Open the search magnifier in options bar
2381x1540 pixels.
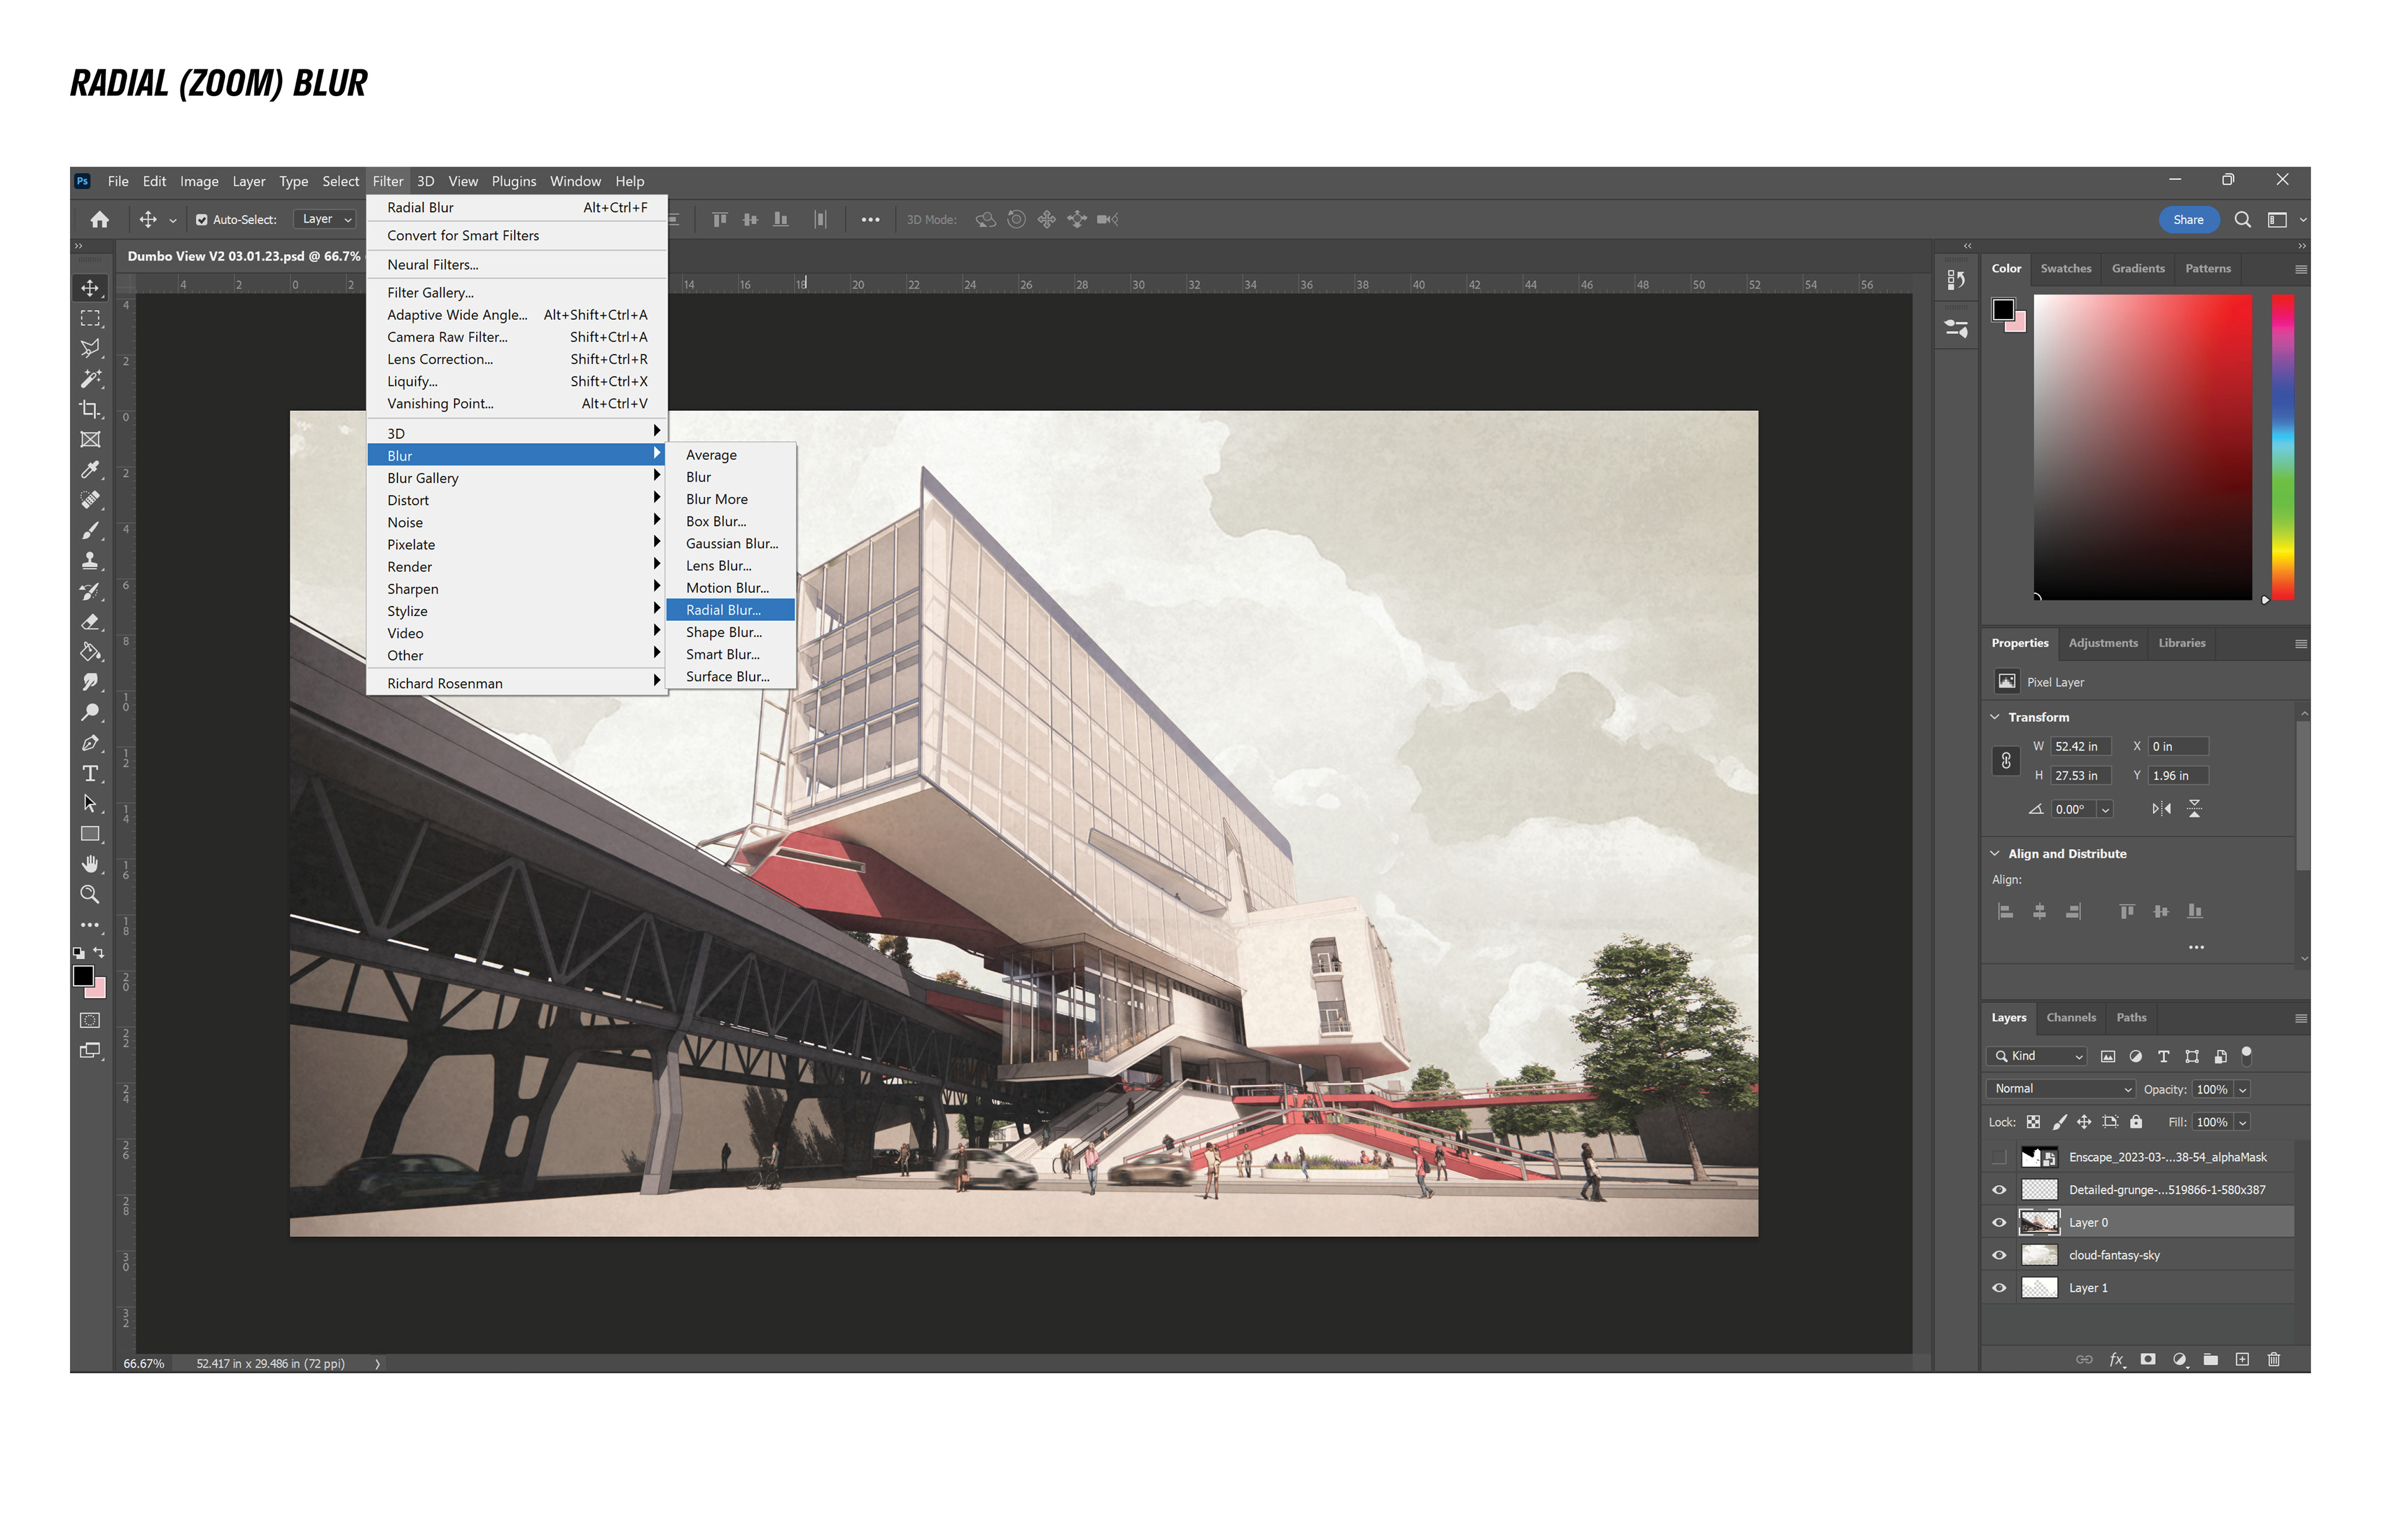2242,220
